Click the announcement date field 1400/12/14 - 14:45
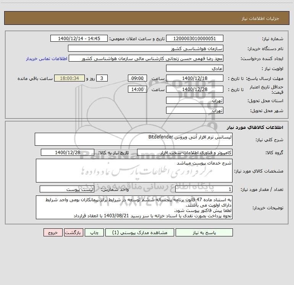Image resolution: width=294 pixels, height=285 pixels. [79, 39]
